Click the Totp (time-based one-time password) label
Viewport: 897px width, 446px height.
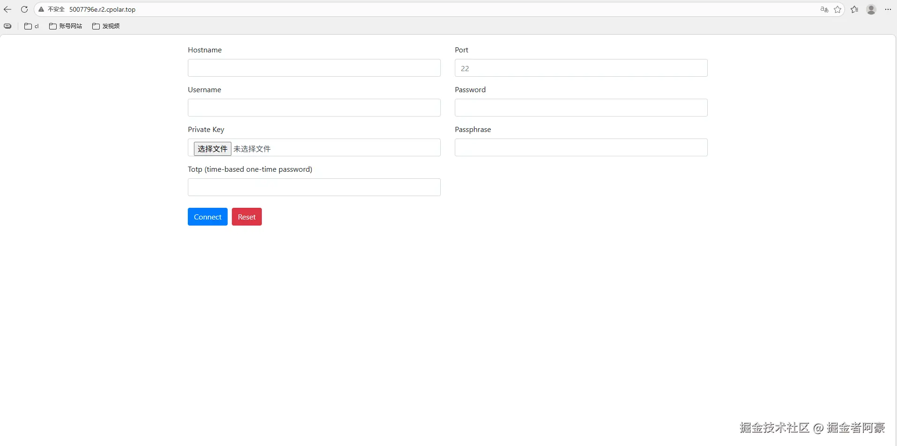[x=250, y=169]
